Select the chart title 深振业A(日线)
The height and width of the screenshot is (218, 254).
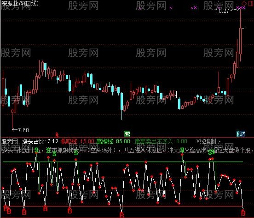pyautogui.click(x=20, y=3)
